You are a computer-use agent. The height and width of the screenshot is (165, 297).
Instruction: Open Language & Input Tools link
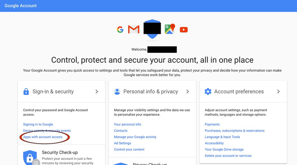tap(222, 137)
